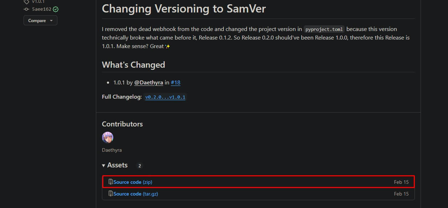
Task: Collapse the Assets disclosure triangle
Action: [x=104, y=165]
